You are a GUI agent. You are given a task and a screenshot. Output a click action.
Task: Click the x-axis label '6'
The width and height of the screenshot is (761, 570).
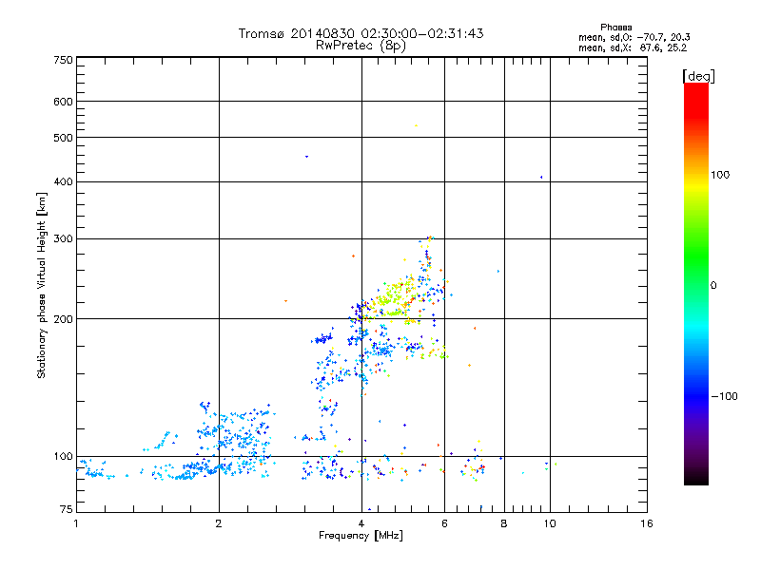click(x=444, y=523)
